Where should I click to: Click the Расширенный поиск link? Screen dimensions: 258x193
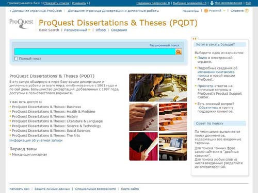click(x=164, y=45)
